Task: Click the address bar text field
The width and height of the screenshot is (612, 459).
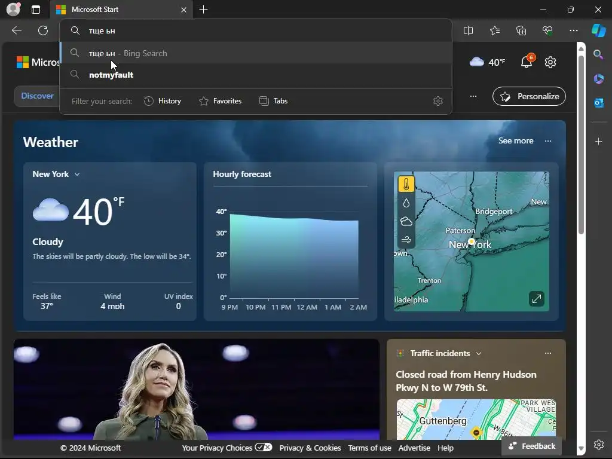Action: pyautogui.click(x=256, y=30)
